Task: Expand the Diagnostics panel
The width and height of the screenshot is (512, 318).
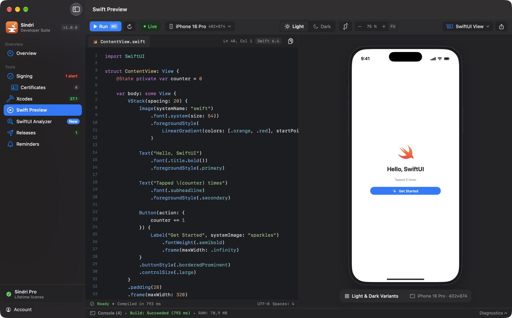Action: tap(493, 313)
